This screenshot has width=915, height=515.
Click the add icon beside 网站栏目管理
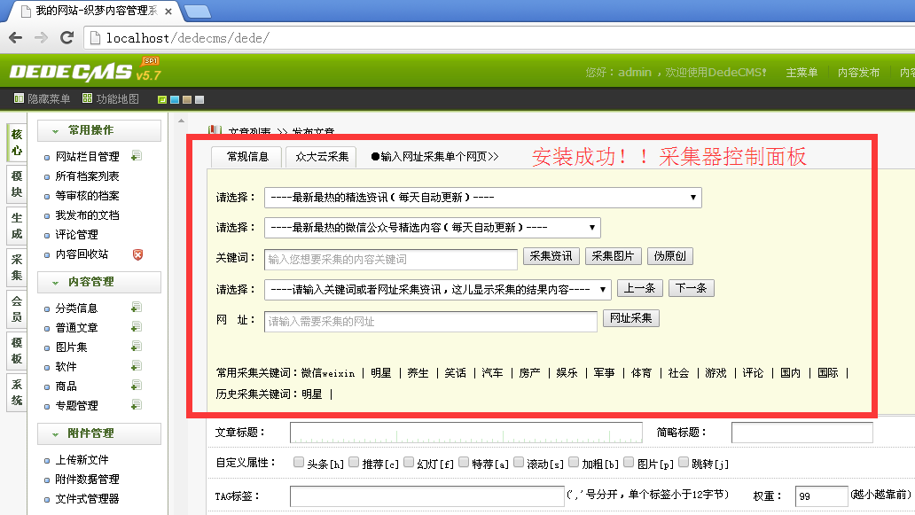click(x=136, y=156)
